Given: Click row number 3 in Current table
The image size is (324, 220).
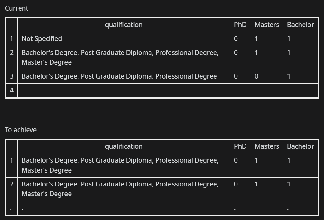Looking at the screenshot, I should click(x=12, y=77).
